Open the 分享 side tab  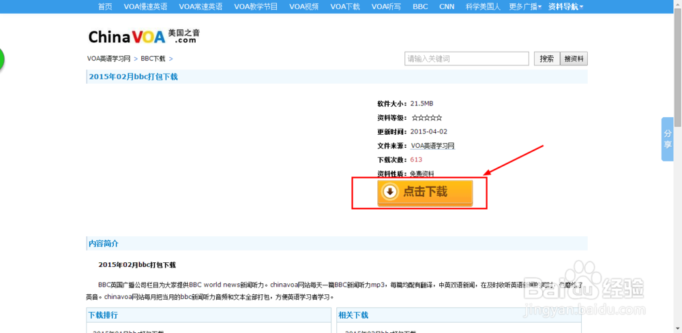tap(667, 139)
